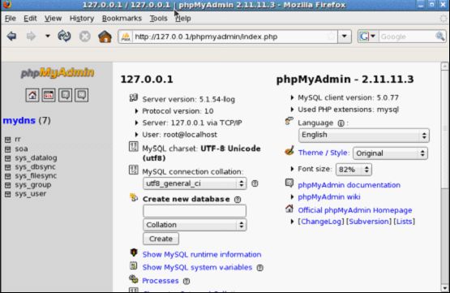Open the SQL query window icon

pyautogui.click(x=49, y=95)
